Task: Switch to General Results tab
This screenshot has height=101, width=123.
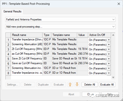Action: click(x=12, y=11)
